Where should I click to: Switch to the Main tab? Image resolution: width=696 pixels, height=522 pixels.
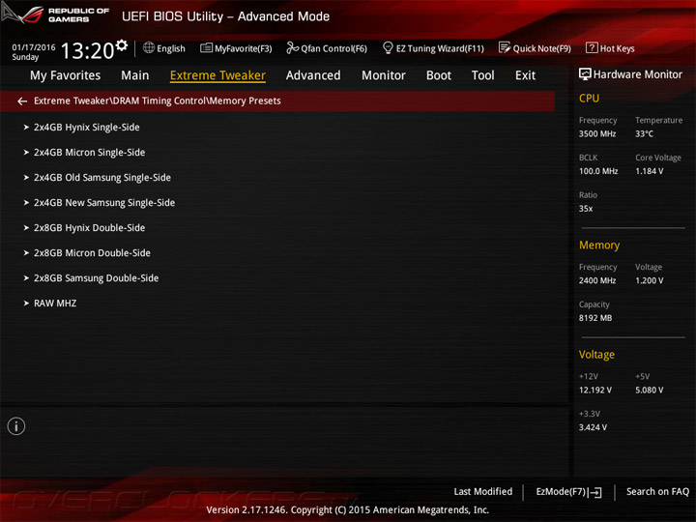[135, 75]
